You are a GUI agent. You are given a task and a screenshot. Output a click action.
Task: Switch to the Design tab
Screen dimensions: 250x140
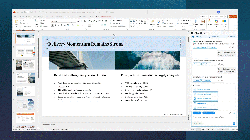tap(41, 17)
